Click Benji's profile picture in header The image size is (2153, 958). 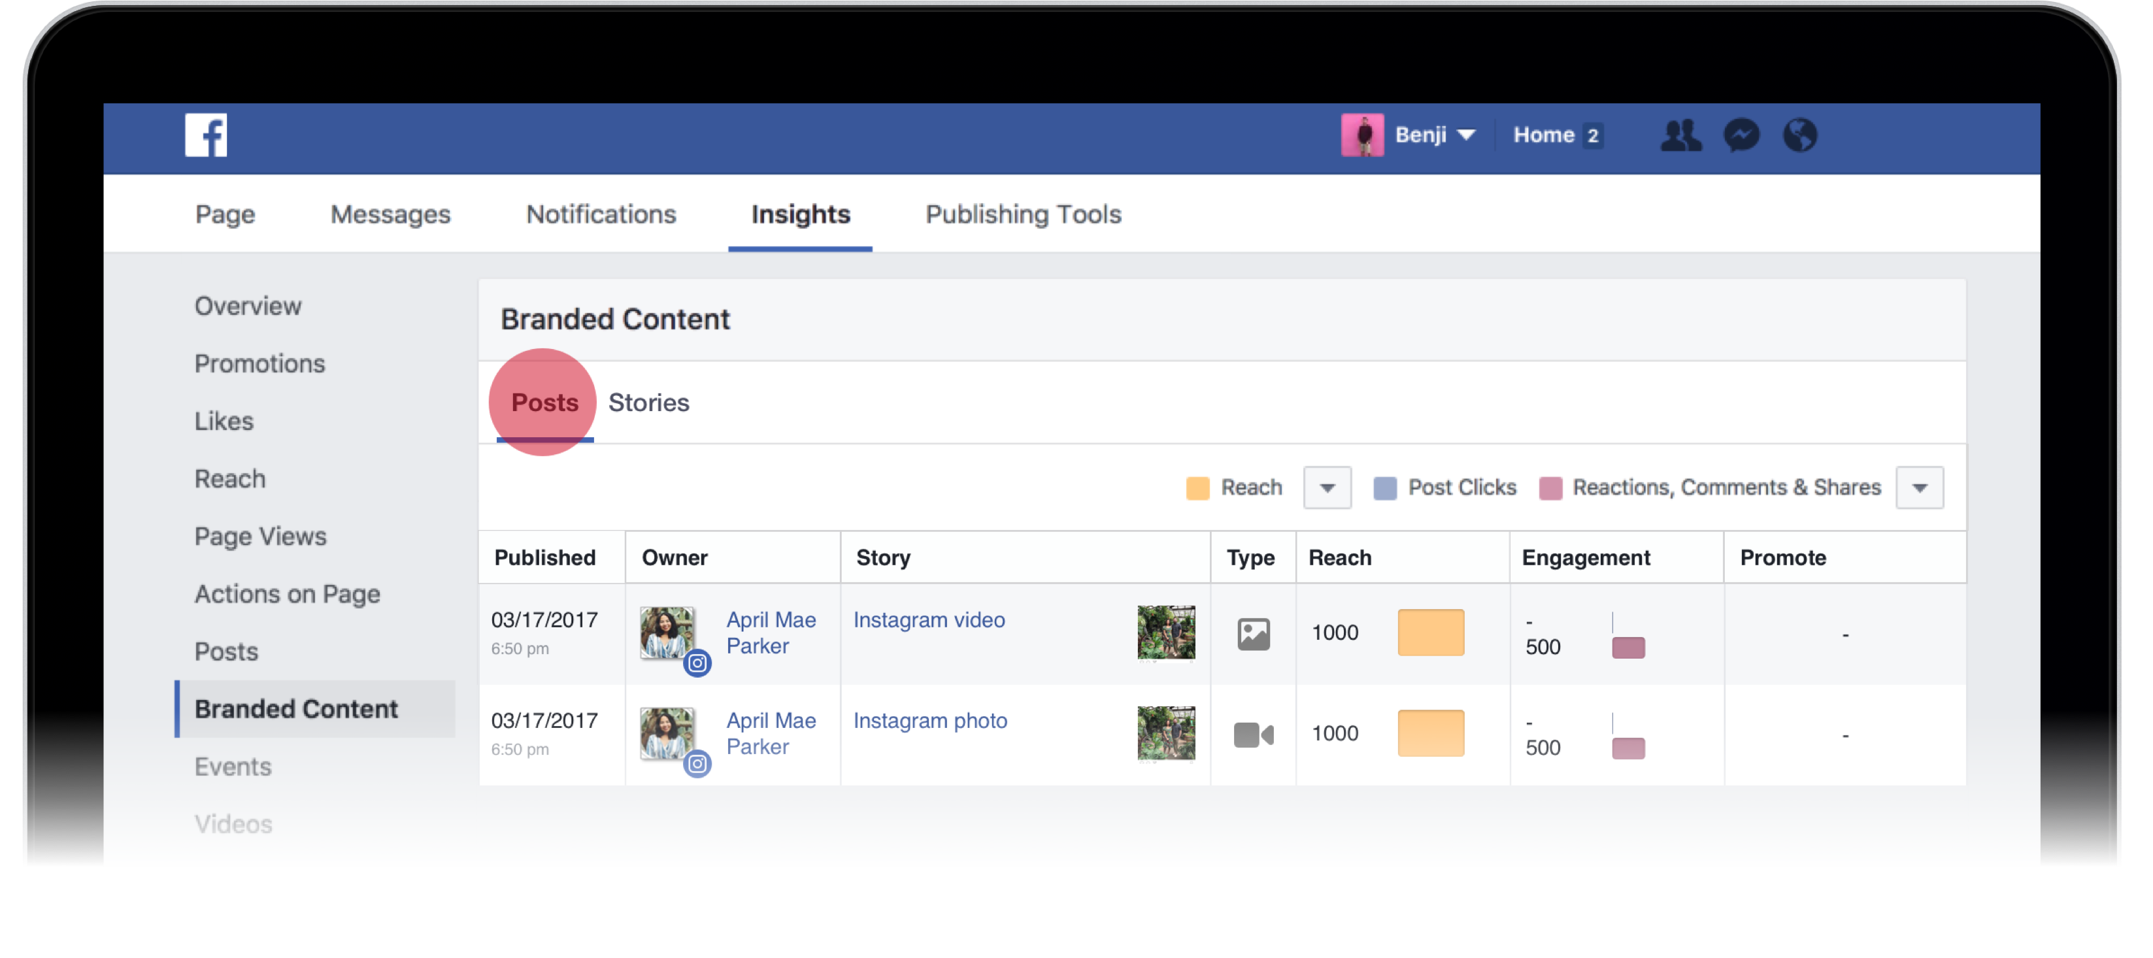[1362, 135]
